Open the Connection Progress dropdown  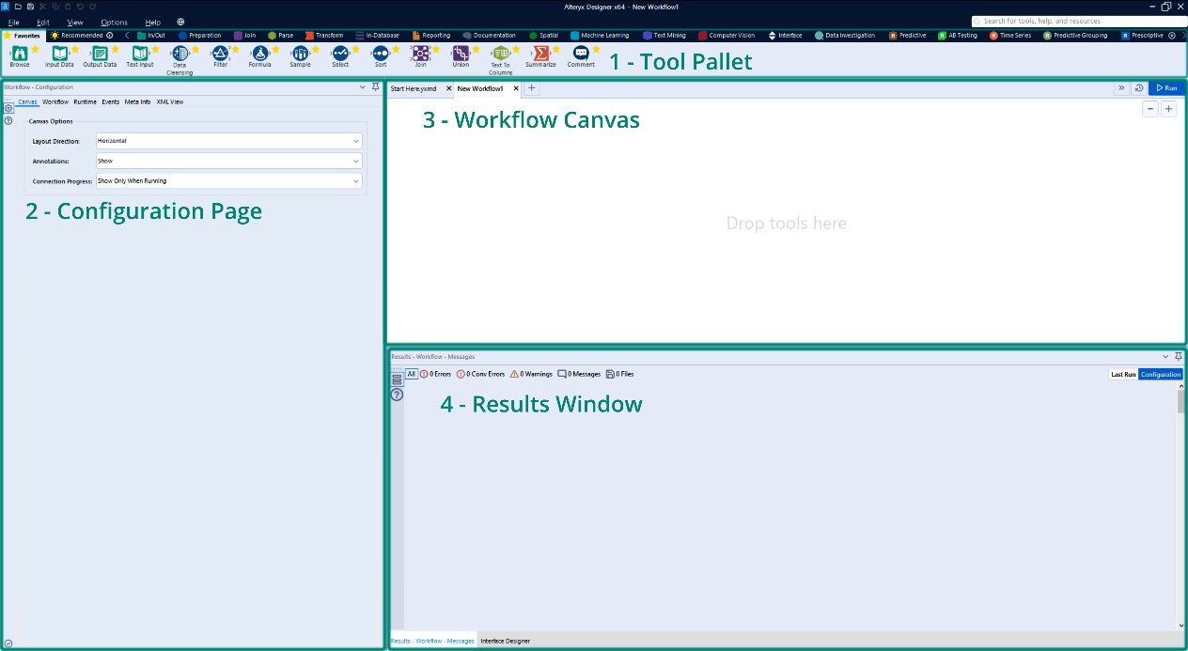[x=228, y=180]
